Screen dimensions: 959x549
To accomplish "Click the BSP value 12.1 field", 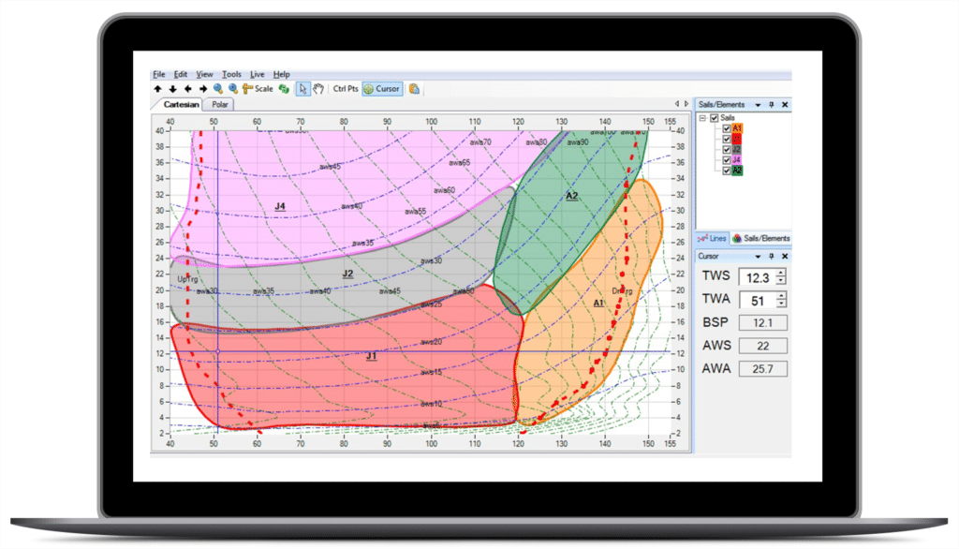I will click(762, 322).
